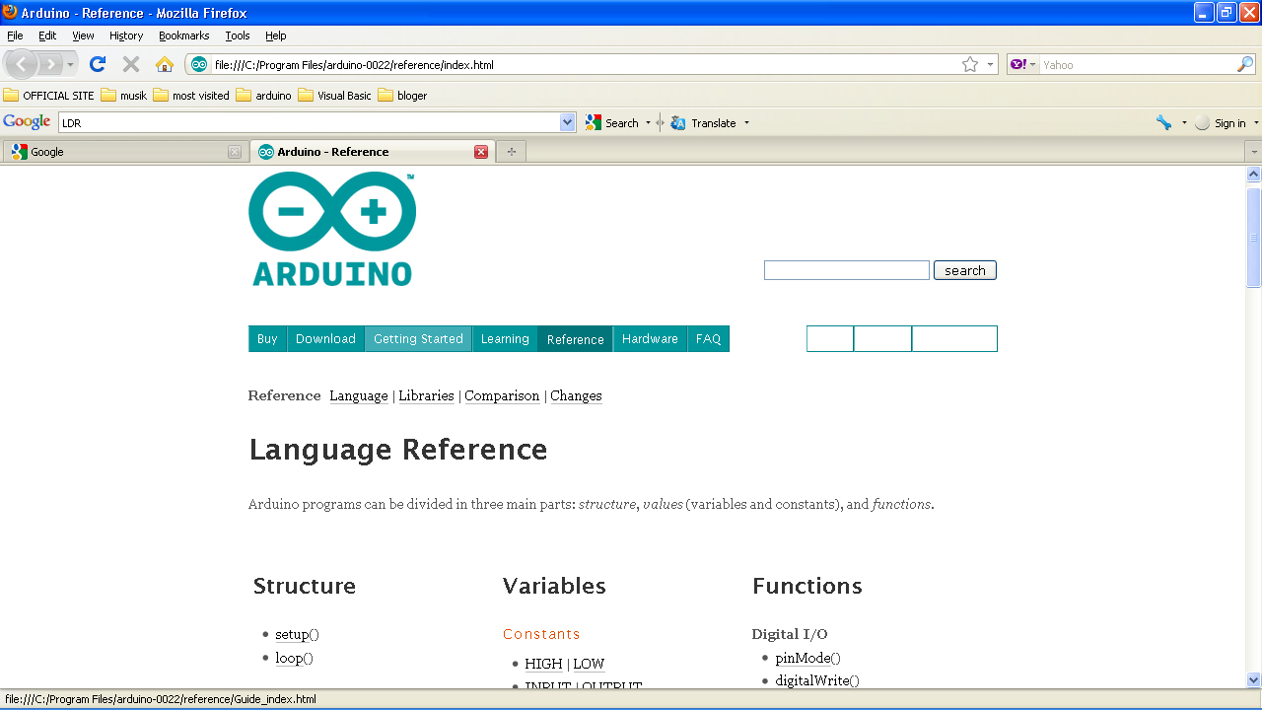Open the HIGH constant link

[543, 664]
